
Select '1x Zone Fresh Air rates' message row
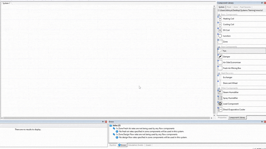pos(145,128)
